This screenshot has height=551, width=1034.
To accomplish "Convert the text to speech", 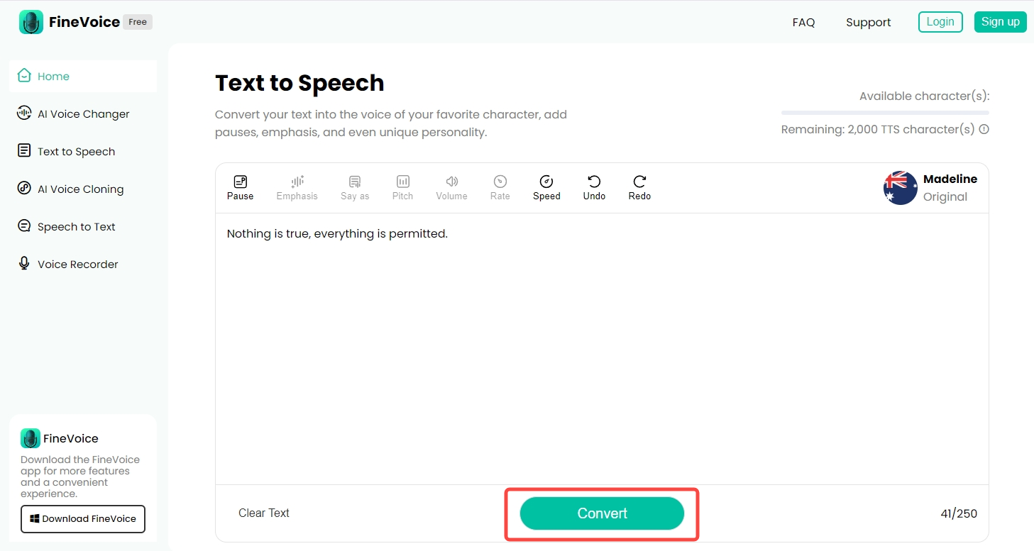I will pyautogui.click(x=602, y=513).
